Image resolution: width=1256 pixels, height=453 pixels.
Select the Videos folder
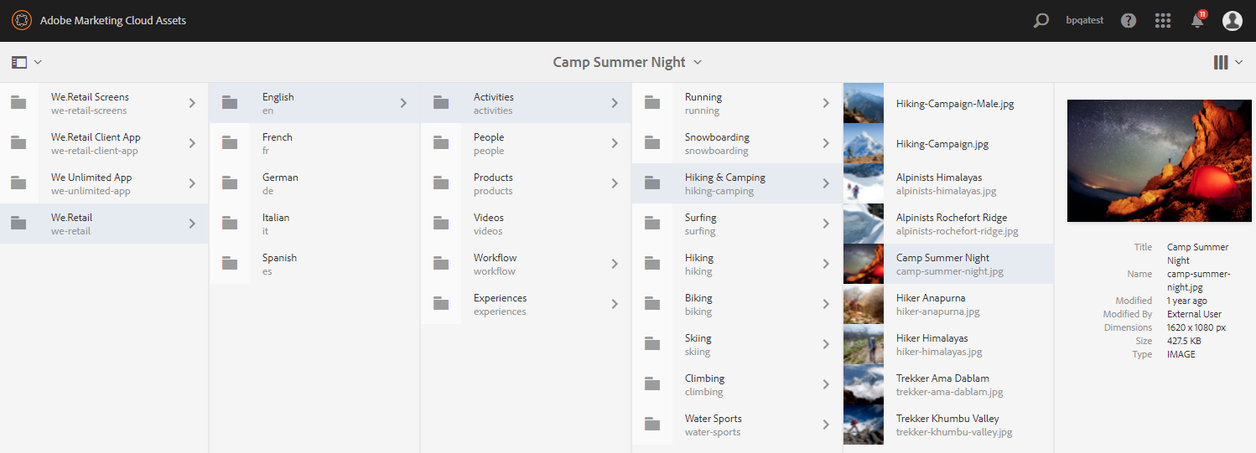pyautogui.click(x=488, y=224)
